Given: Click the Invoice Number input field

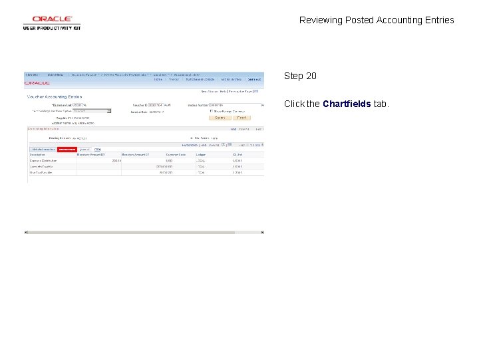Looking at the screenshot, I should pos(235,105).
